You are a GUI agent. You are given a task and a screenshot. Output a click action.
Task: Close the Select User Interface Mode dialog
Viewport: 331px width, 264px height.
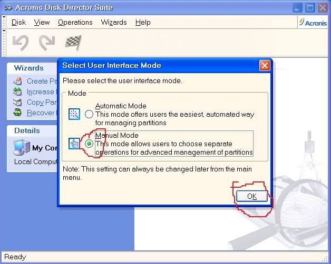(265, 66)
